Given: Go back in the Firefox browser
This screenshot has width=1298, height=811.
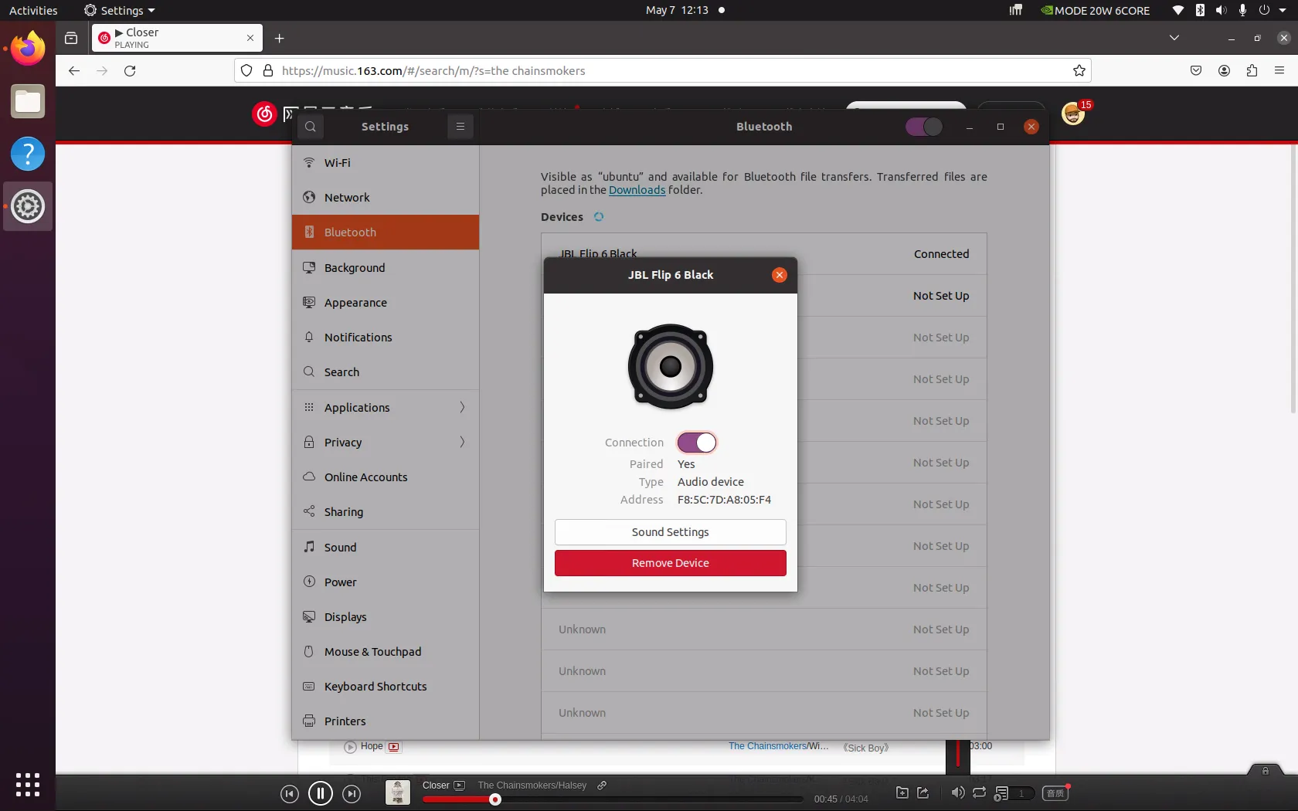Looking at the screenshot, I should coord(74,71).
